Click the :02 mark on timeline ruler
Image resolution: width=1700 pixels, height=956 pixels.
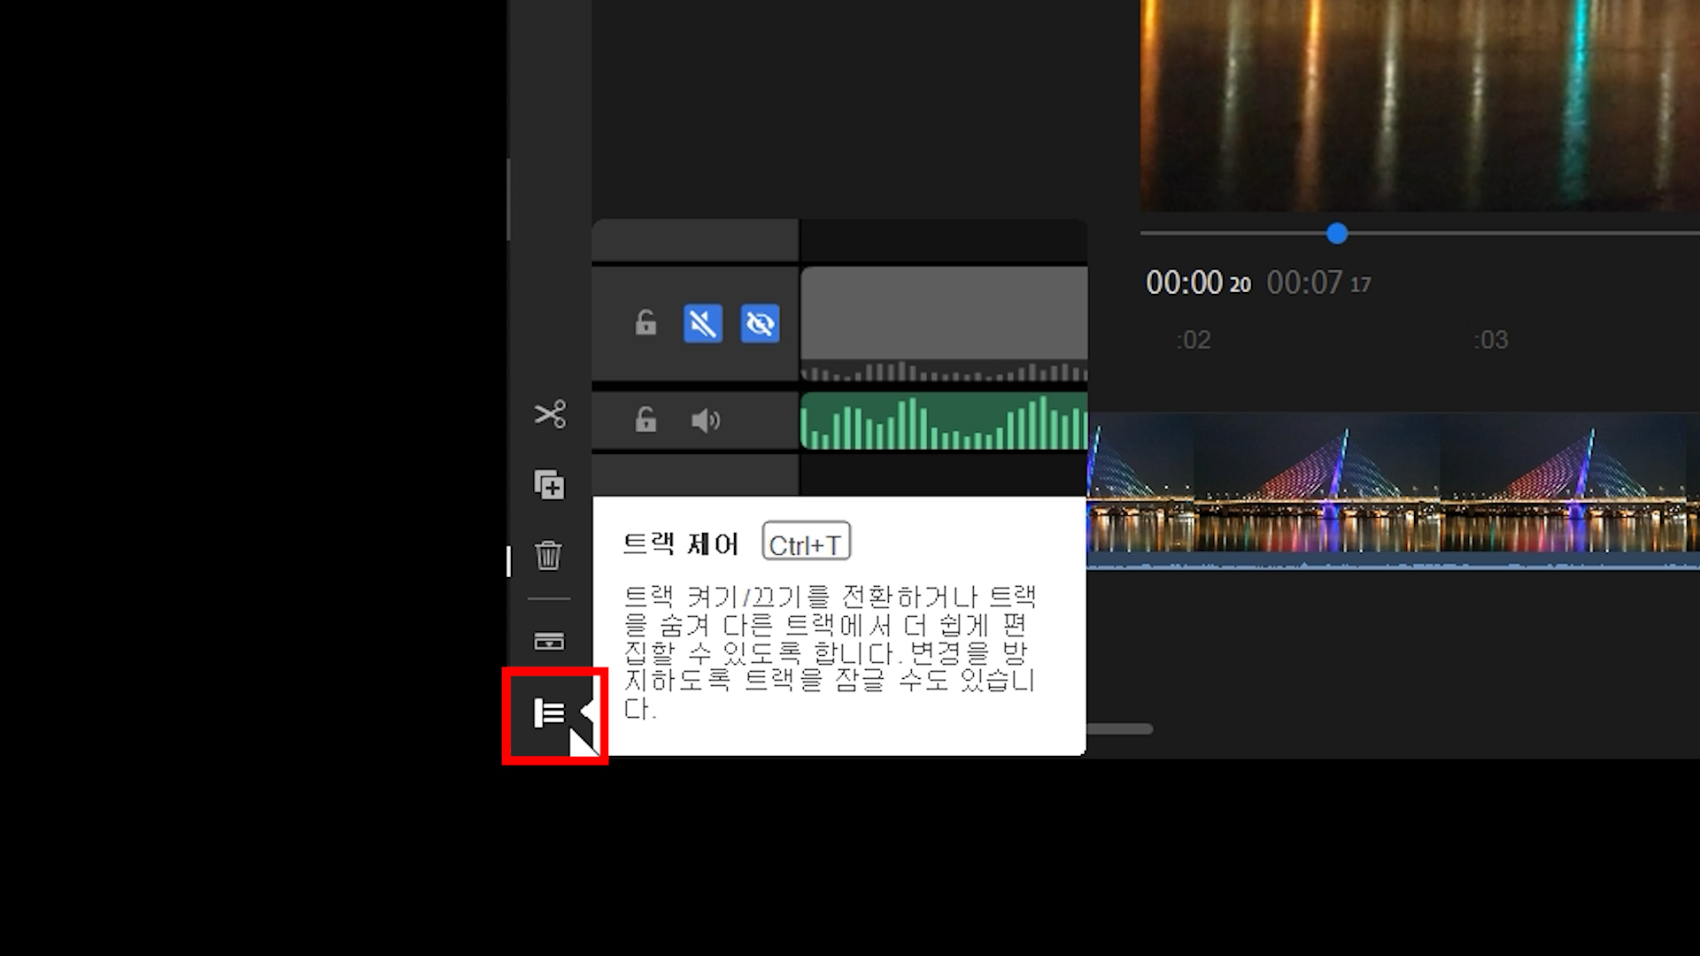click(1194, 340)
